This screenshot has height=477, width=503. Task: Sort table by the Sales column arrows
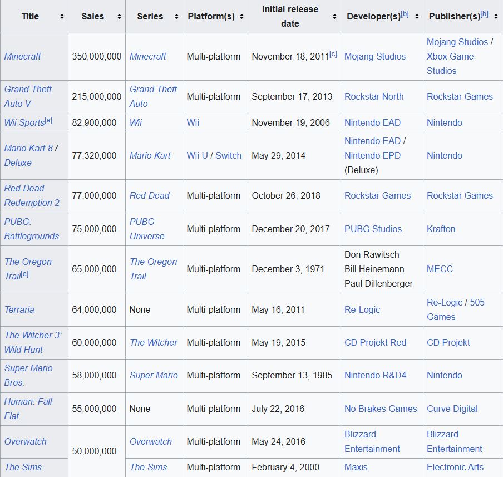pos(119,16)
